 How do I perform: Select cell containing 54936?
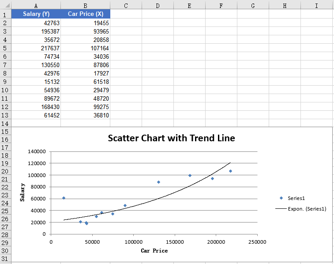[36, 90]
